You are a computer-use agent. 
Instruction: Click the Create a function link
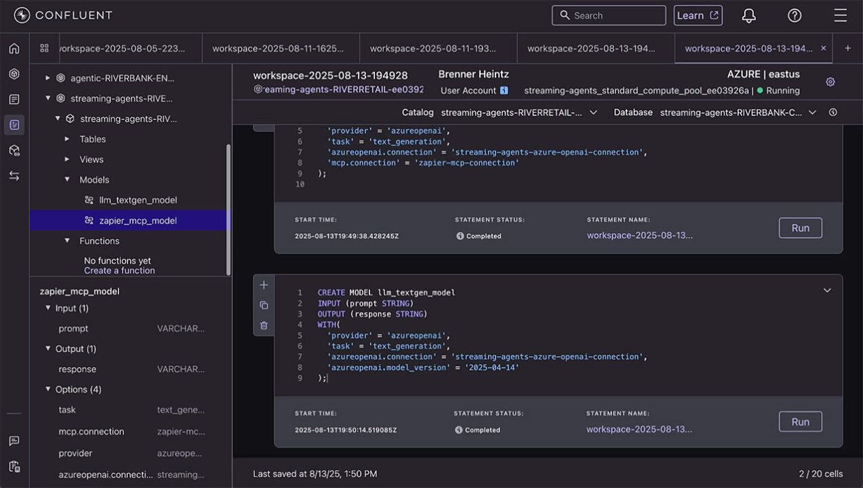tap(119, 270)
